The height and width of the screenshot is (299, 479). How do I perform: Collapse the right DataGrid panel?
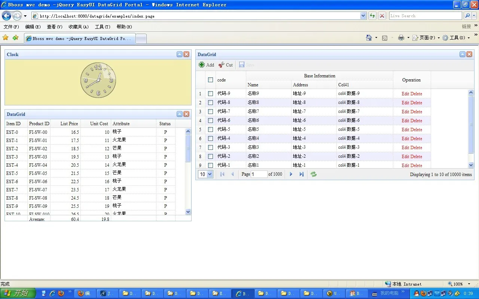(x=463, y=54)
